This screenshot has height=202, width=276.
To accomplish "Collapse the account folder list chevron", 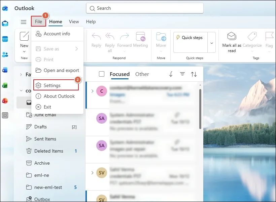I will click(x=21, y=91).
